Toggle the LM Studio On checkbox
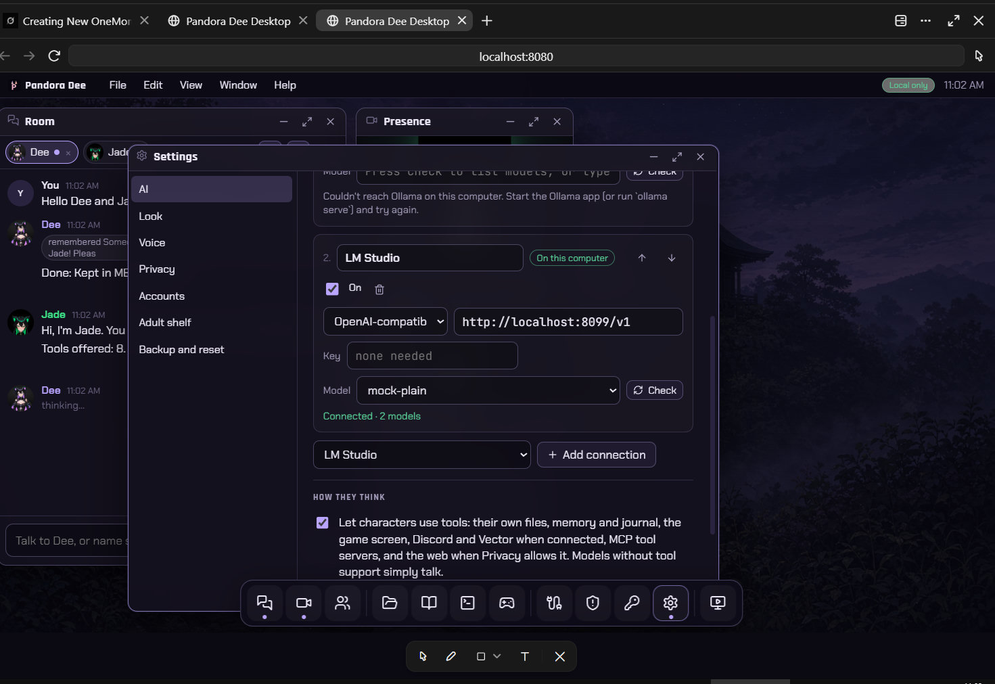 pyautogui.click(x=332, y=289)
